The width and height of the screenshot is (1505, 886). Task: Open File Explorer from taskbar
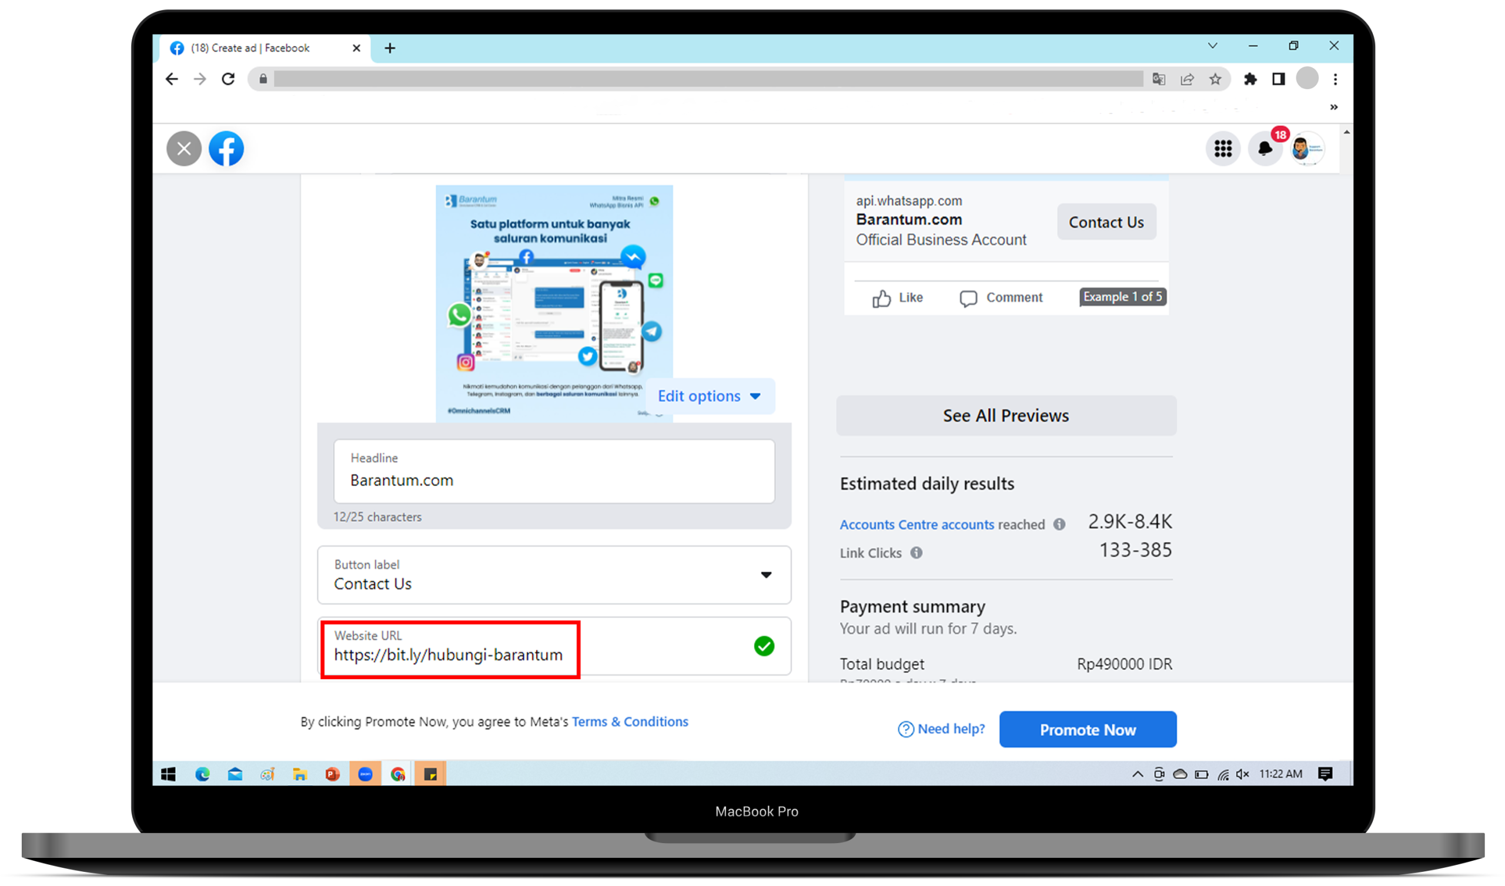coord(300,774)
